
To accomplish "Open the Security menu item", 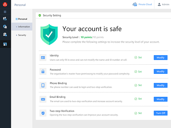I will (22, 35).
